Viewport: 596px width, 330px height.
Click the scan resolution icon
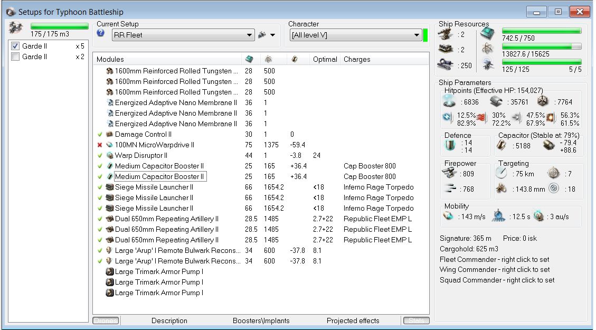coord(502,188)
